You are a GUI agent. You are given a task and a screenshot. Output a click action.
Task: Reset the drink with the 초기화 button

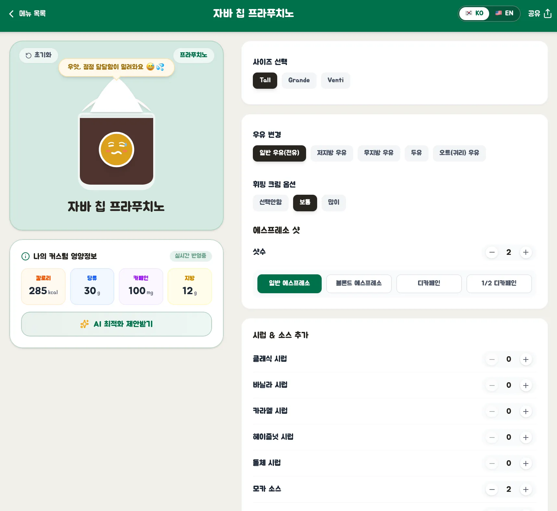pos(39,55)
